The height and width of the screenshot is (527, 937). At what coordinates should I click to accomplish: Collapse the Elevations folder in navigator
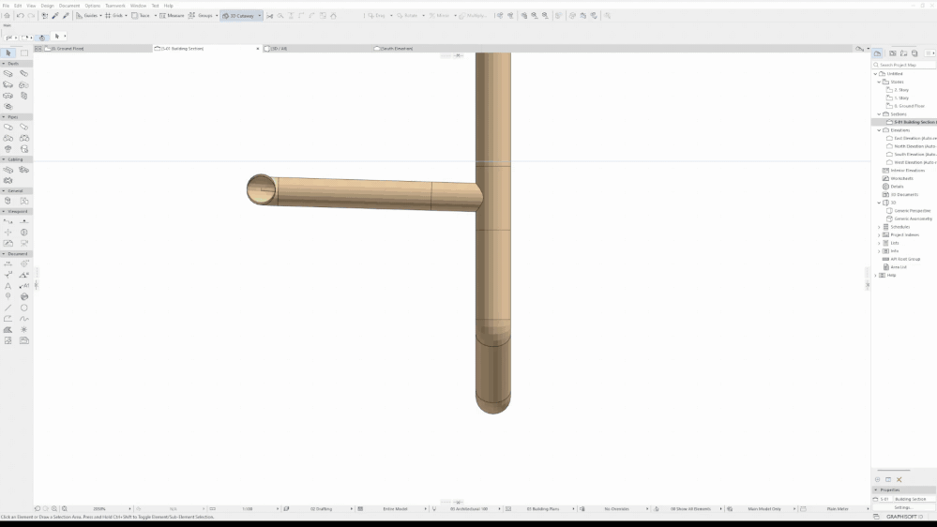click(x=879, y=130)
